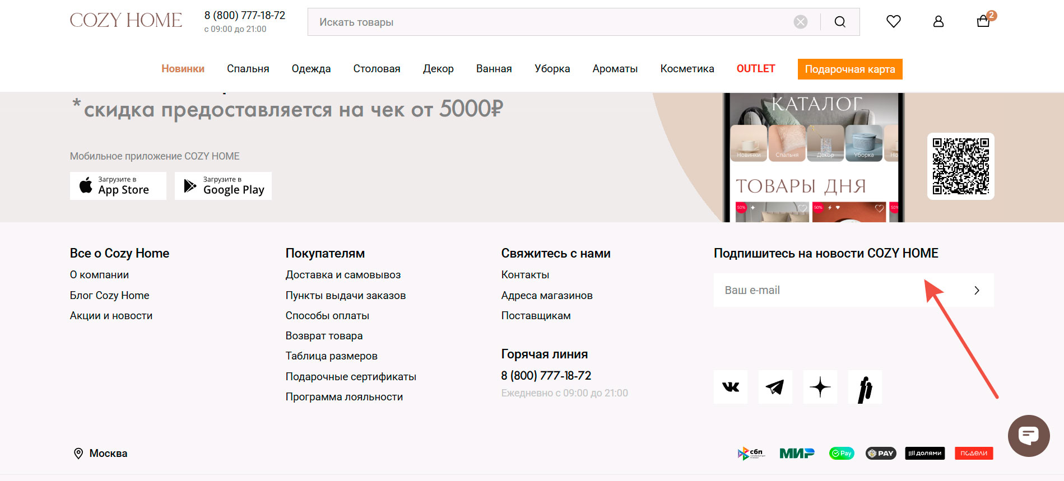Image resolution: width=1064 pixels, height=481 pixels.
Task: Open the chat support widget
Action: click(1029, 436)
